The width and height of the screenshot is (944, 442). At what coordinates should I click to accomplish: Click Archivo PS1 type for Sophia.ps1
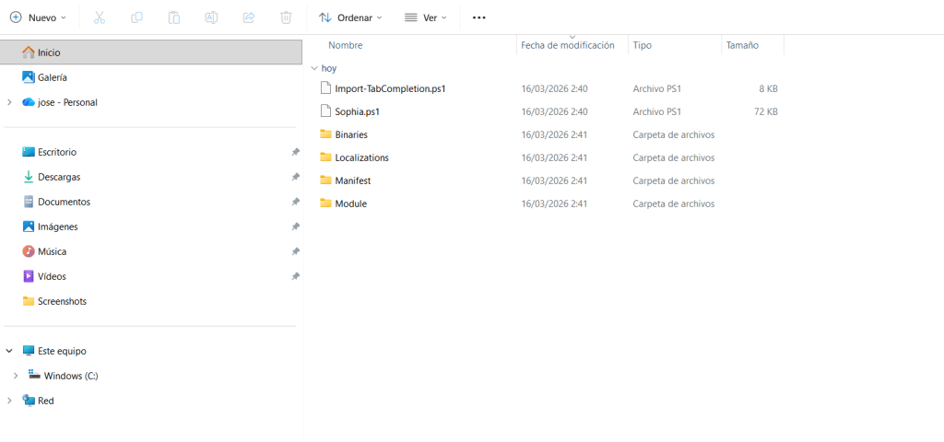(x=656, y=111)
